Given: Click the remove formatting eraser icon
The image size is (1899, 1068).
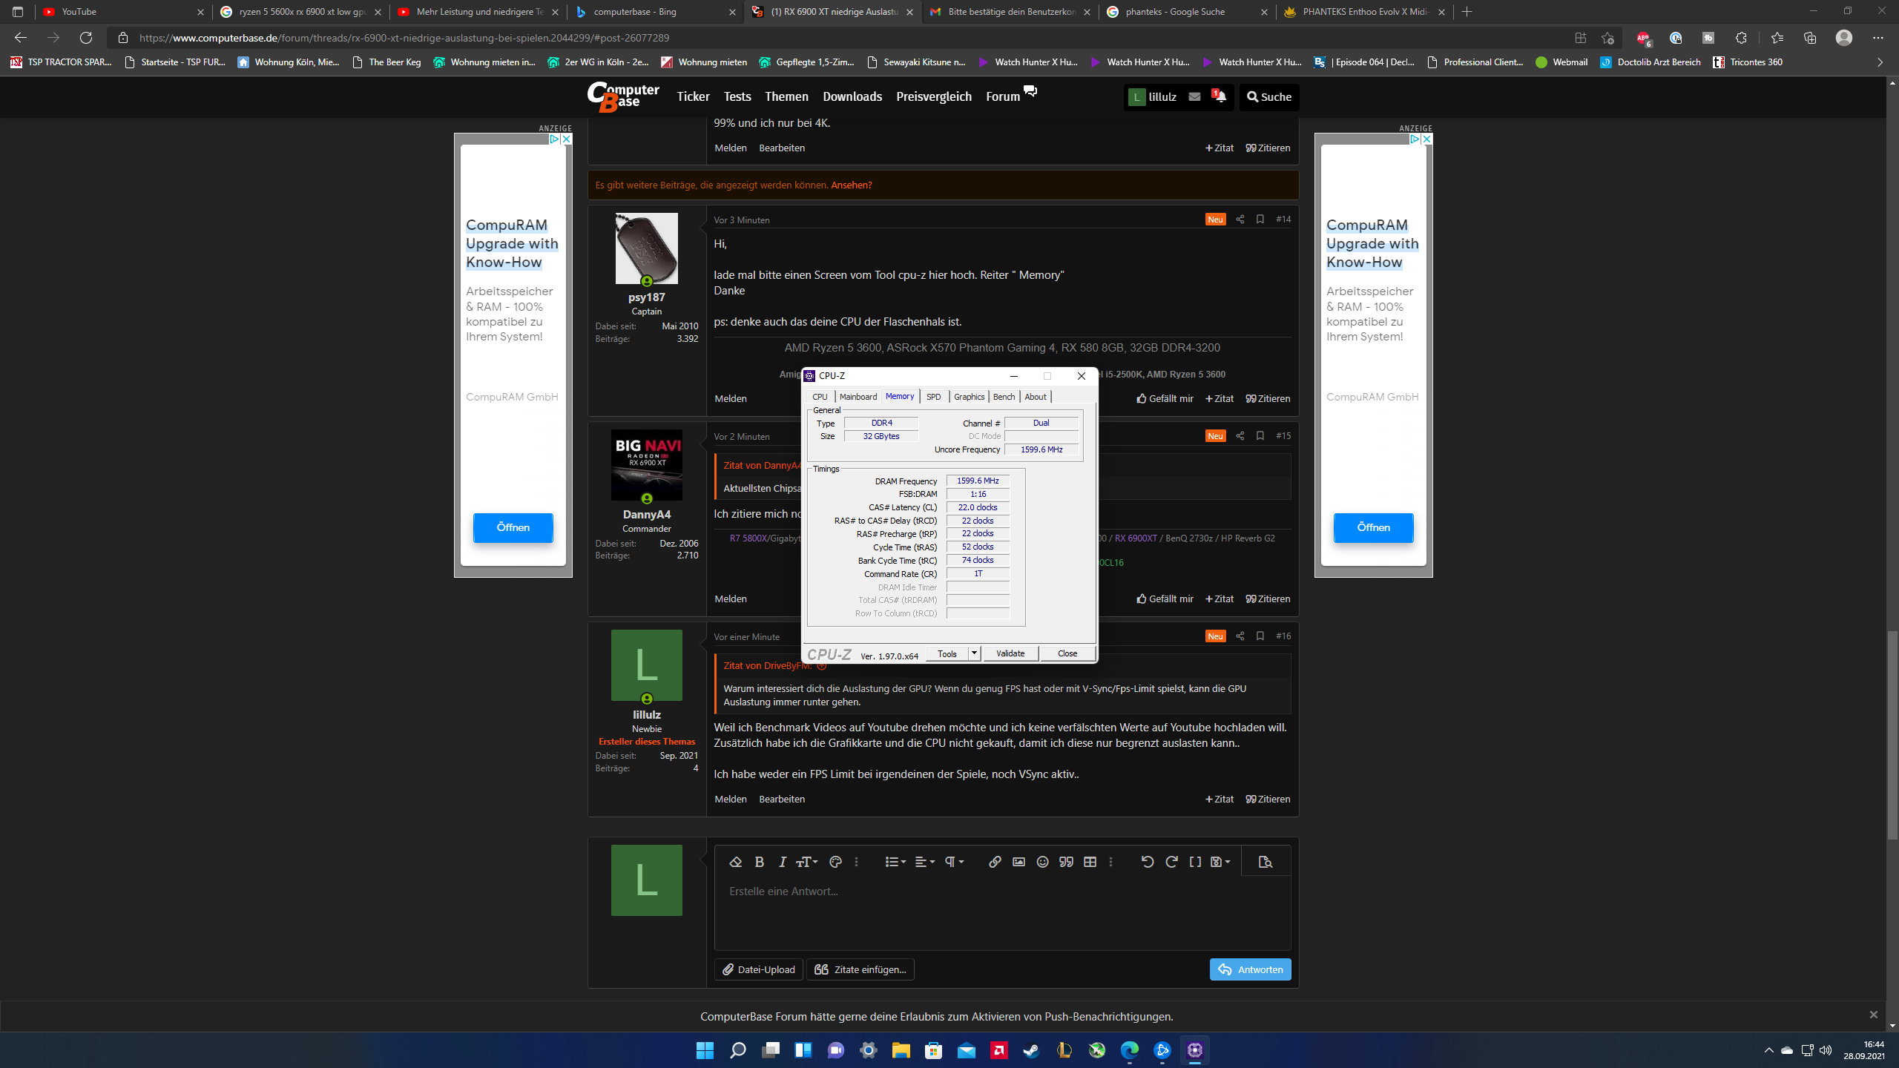Looking at the screenshot, I should 735,862.
